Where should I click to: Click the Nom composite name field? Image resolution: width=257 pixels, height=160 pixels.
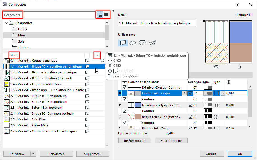(157, 23)
